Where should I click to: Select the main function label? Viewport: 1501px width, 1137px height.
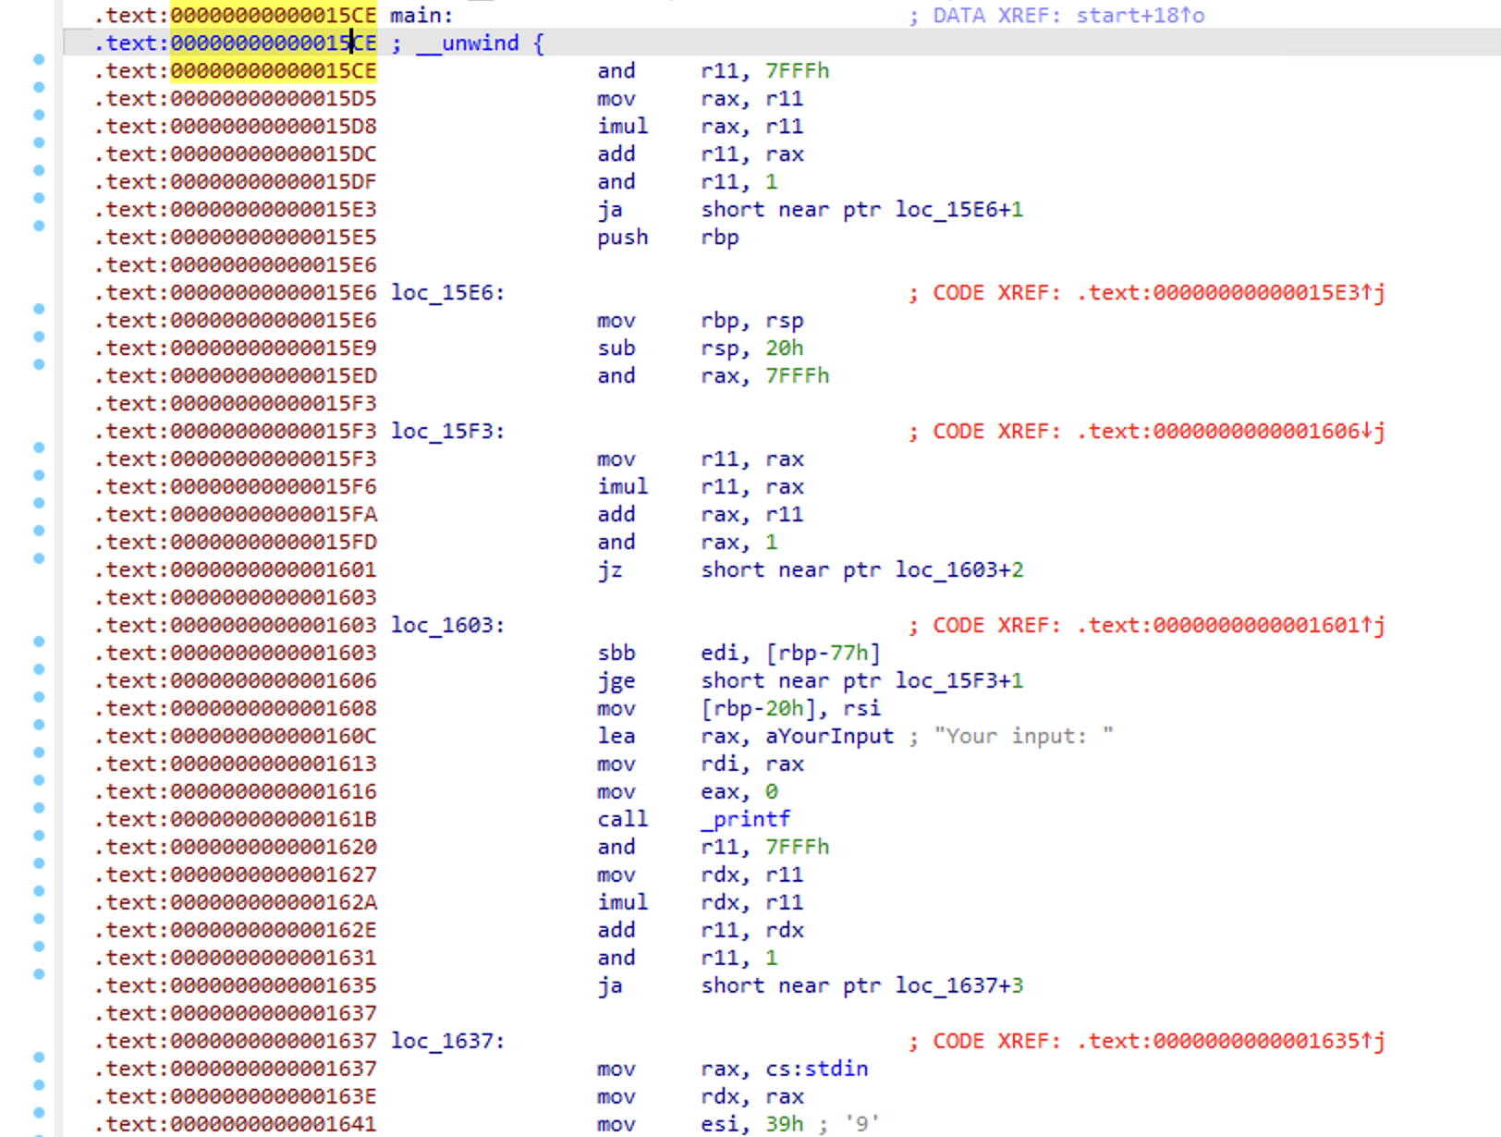[x=421, y=16]
